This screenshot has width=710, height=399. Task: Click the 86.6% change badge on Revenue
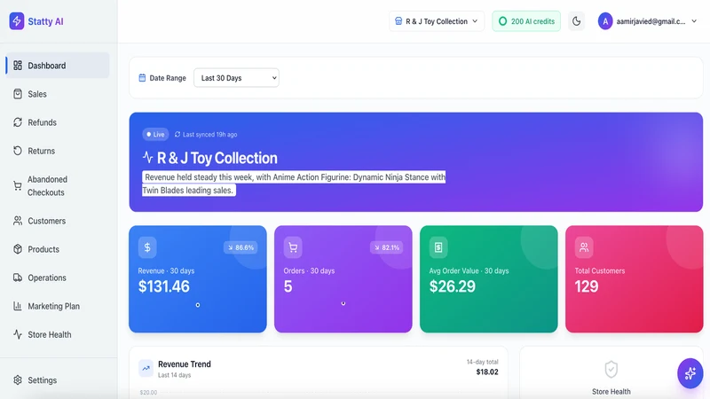pyautogui.click(x=241, y=247)
